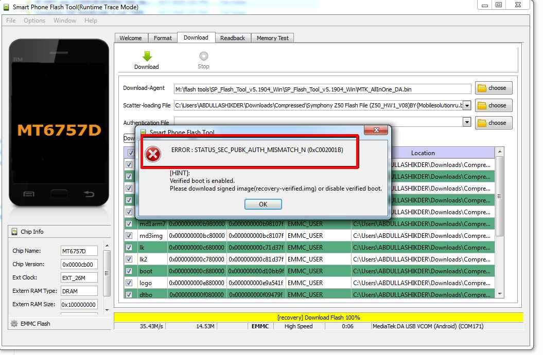
Task: Click the Flash Tool icon in title bar
Action: [7, 7]
